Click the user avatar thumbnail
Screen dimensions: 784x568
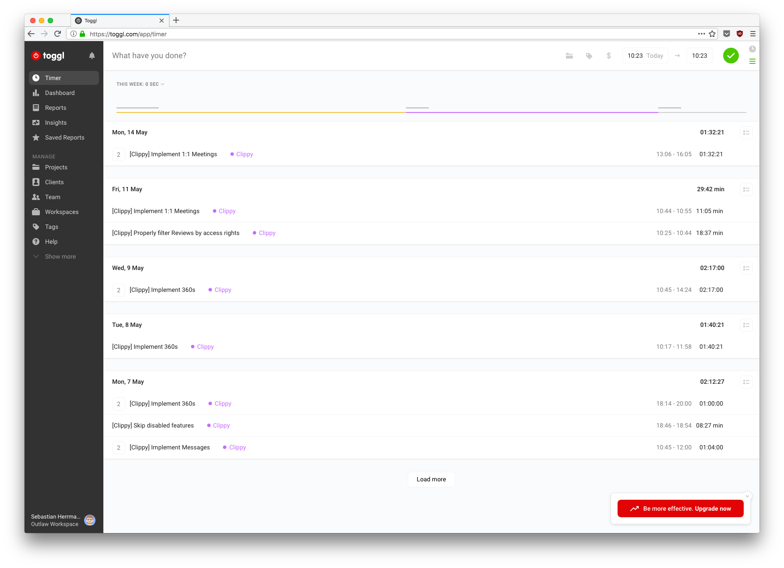(90, 520)
